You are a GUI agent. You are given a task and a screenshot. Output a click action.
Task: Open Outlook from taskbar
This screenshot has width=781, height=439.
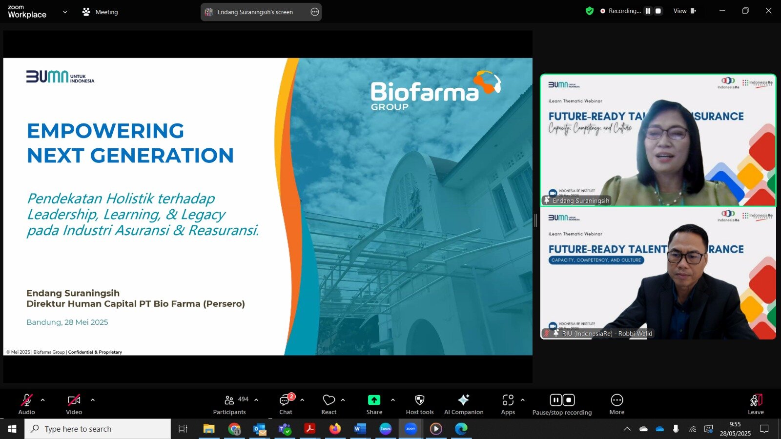pos(260,429)
